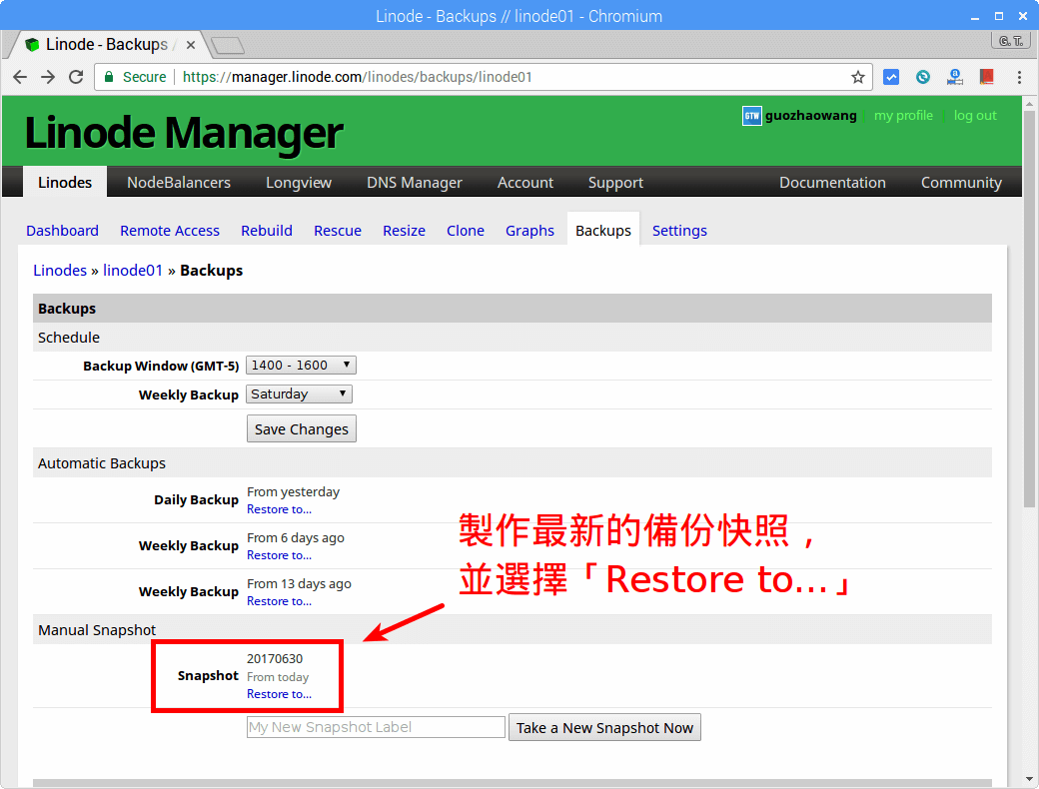Click the browser back arrow
Image resolution: width=1039 pixels, height=789 pixels.
pyautogui.click(x=20, y=77)
